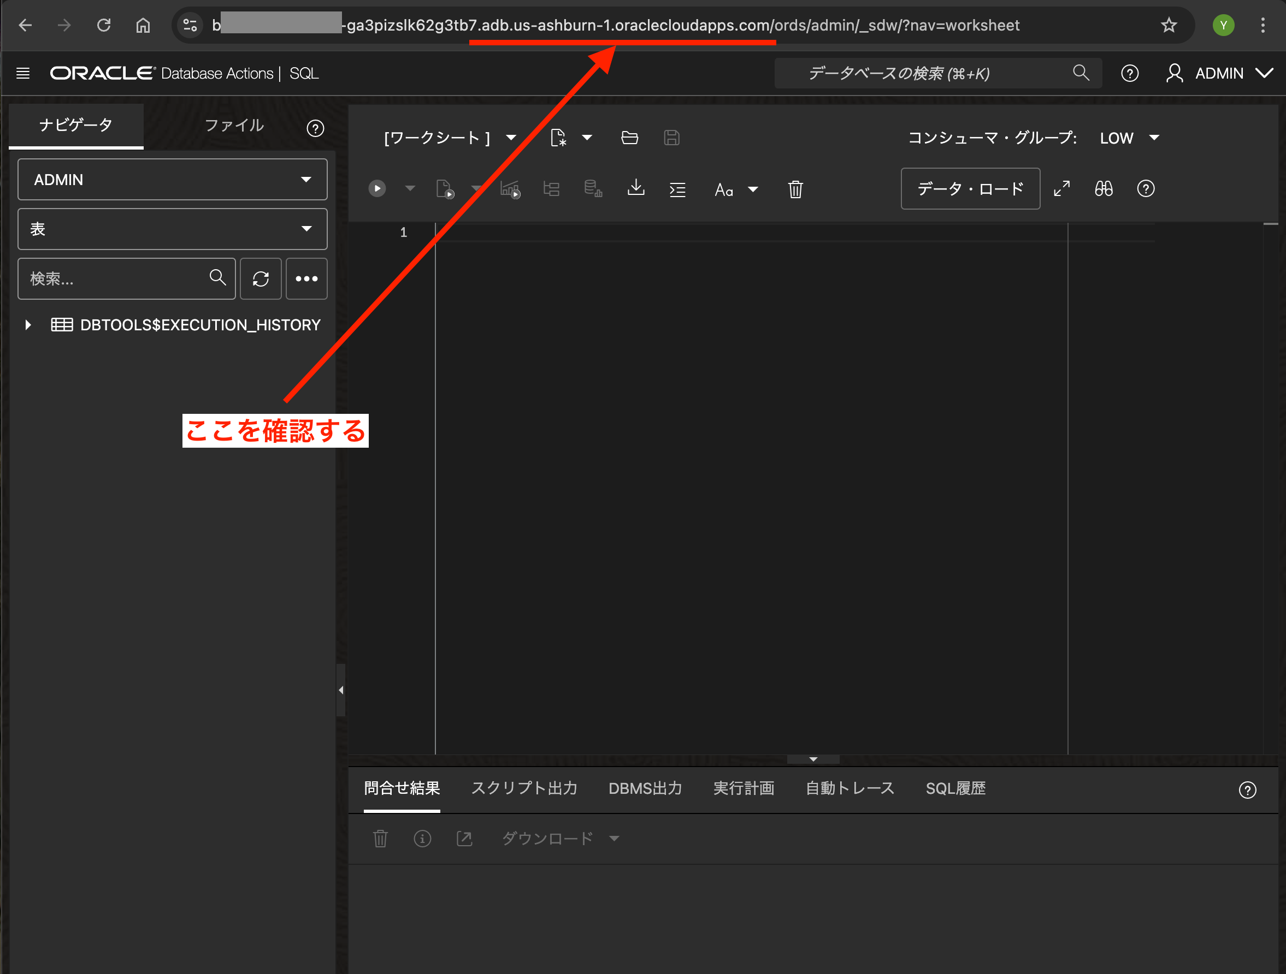The image size is (1286, 974).
Task: Expand the DBTOOLS$EXECUTION_HISTORY table node
Action: click(28, 325)
